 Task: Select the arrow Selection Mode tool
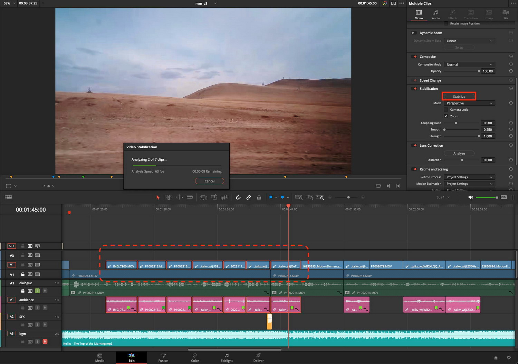[x=158, y=197]
